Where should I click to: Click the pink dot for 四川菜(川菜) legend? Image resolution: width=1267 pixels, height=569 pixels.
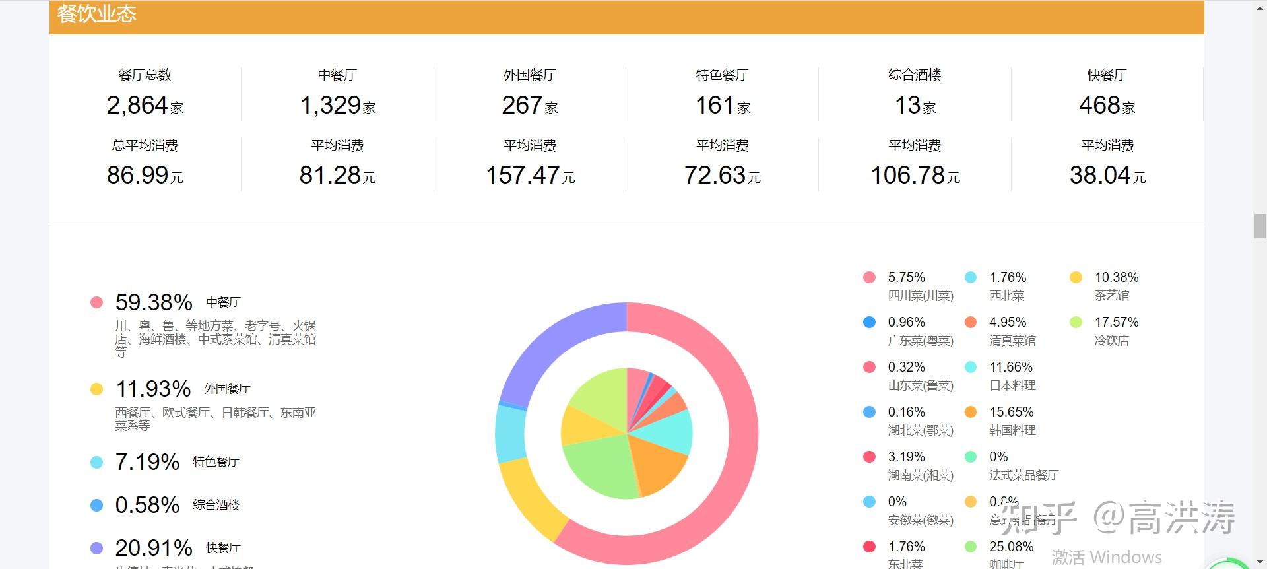(869, 277)
